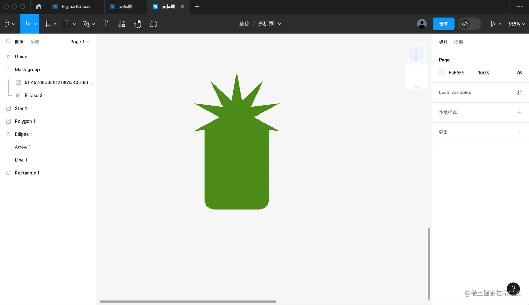The height and width of the screenshot is (305, 529).
Task: Add an export setting with plus icon
Action: pos(520,132)
